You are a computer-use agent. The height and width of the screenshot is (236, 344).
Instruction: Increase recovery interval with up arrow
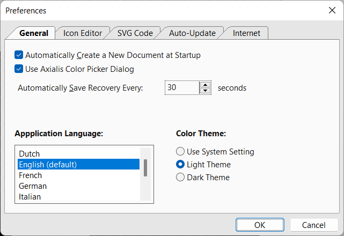[205, 85]
